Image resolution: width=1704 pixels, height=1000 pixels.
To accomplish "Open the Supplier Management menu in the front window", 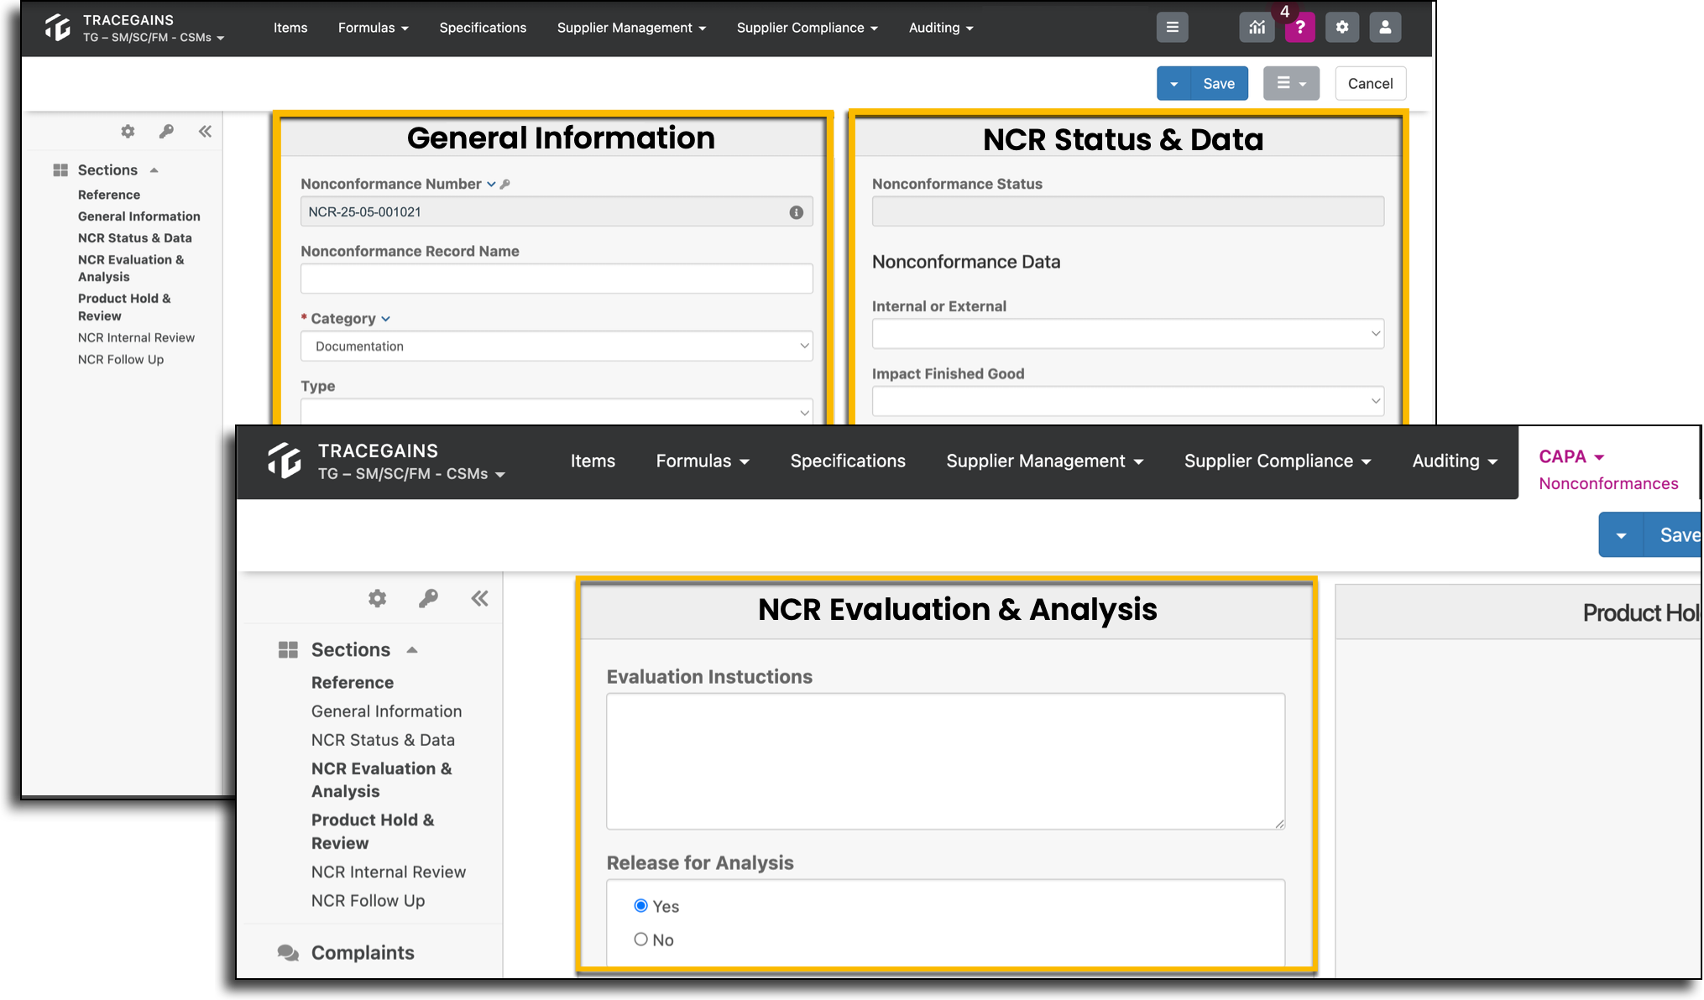I will coord(1044,461).
